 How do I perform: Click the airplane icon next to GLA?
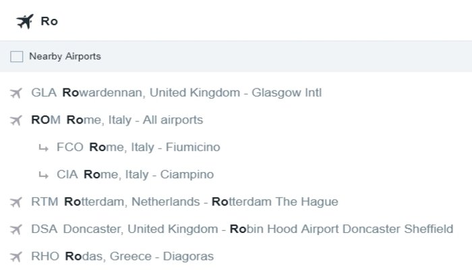[16, 93]
